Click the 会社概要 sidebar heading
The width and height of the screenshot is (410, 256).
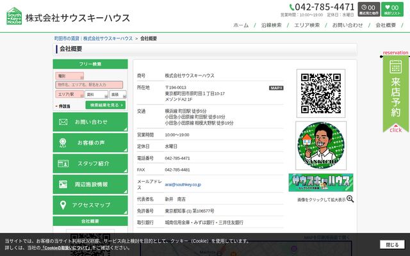click(90, 221)
